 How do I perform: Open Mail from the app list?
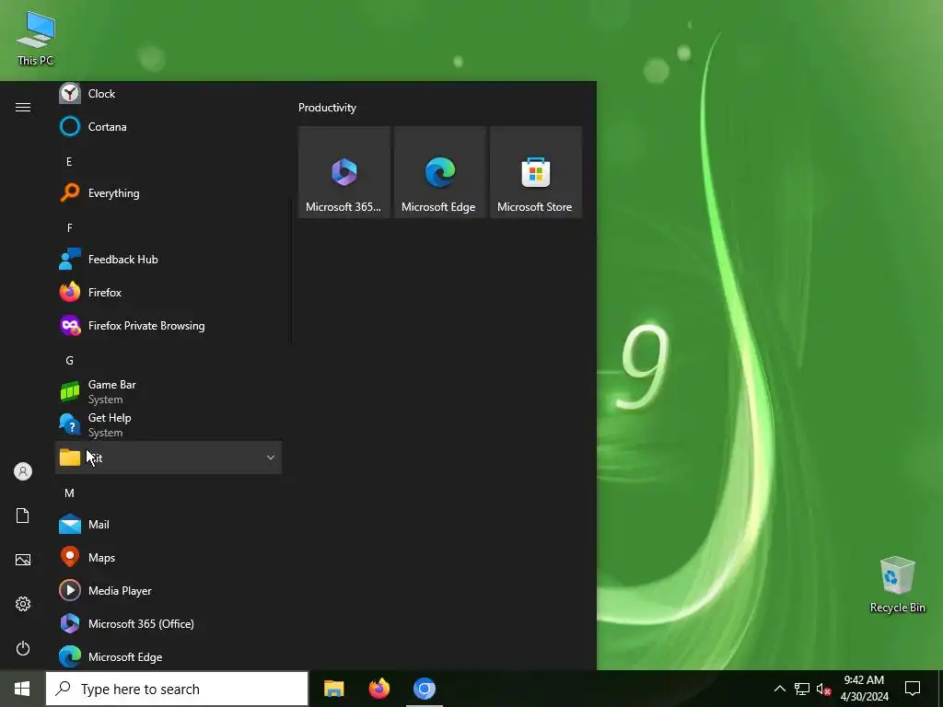click(x=169, y=524)
